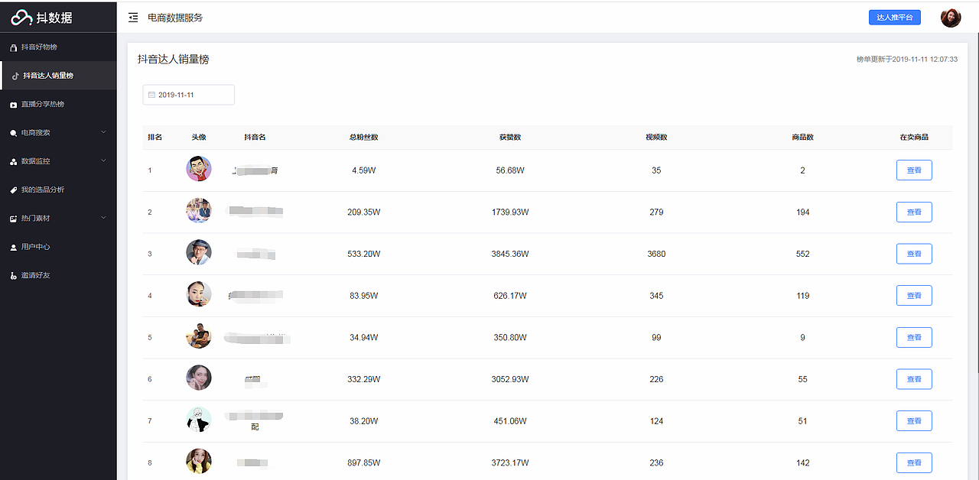Click the 邀请好友 icon in sidebar
The height and width of the screenshot is (480, 979).
click(13, 276)
